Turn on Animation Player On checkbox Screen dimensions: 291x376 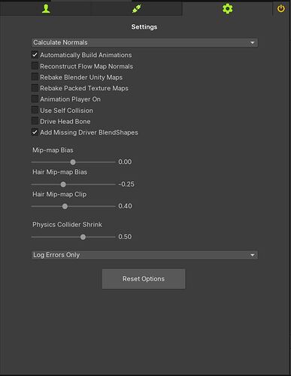(x=35, y=99)
